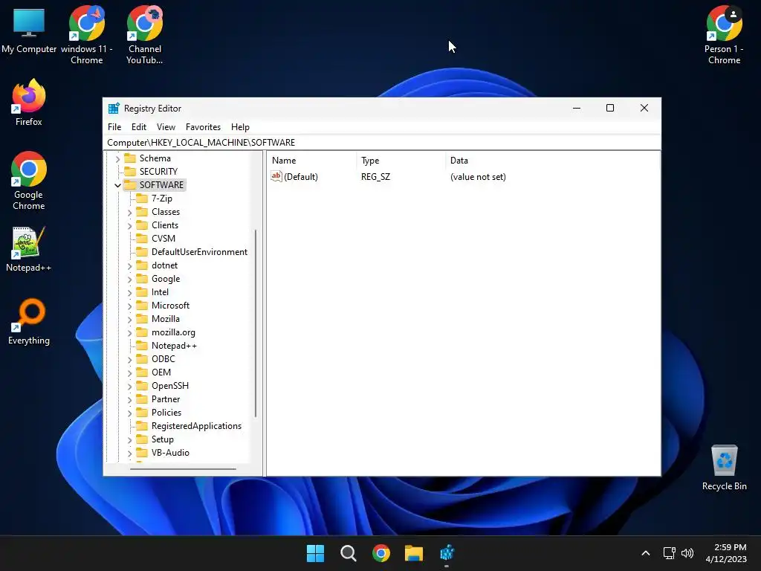The height and width of the screenshot is (571, 761).
Task: Select the Partner key
Action: 166,399
